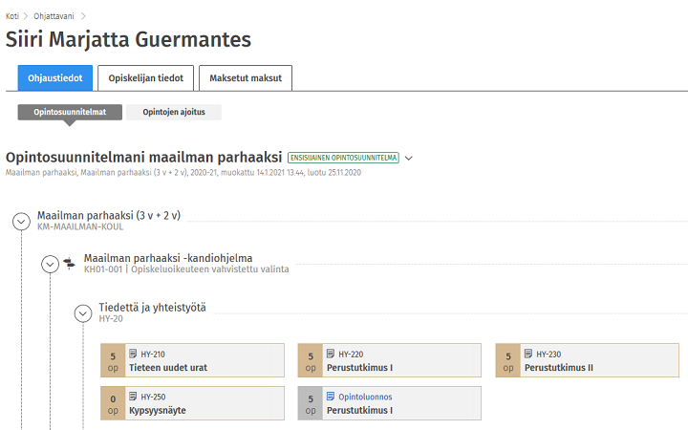This screenshot has height=430, width=688.
Task: Toggle to the Opintojen ajoitus view
Action: pyautogui.click(x=174, y=112)
